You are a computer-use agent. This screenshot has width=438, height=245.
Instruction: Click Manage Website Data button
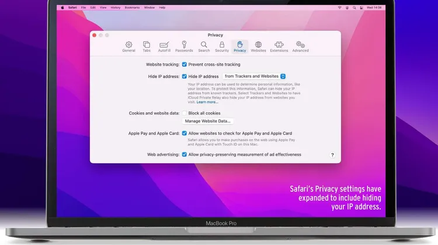coord(207,121)
